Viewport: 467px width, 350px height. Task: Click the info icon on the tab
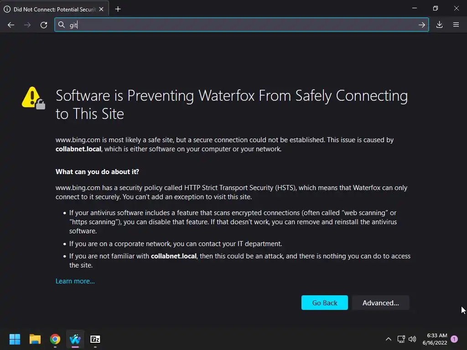tap(7, 9)
